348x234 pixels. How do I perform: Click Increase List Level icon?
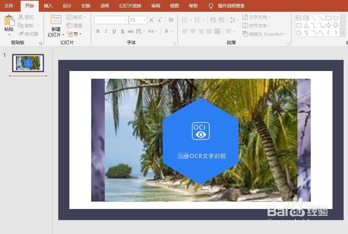click(x=221, y=20)
